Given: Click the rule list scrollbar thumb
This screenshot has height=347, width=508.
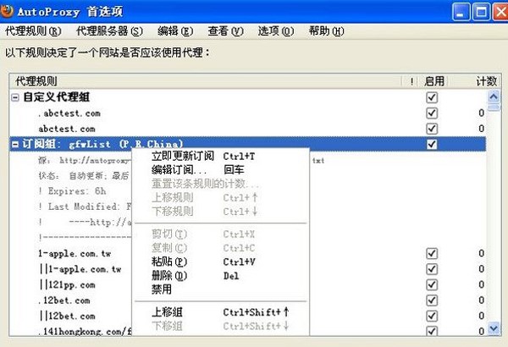Looking at the screenshot, I should coord(494,107).
